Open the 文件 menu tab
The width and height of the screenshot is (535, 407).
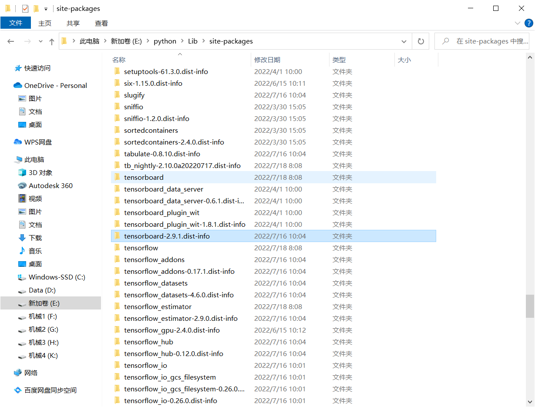point(16,23)
